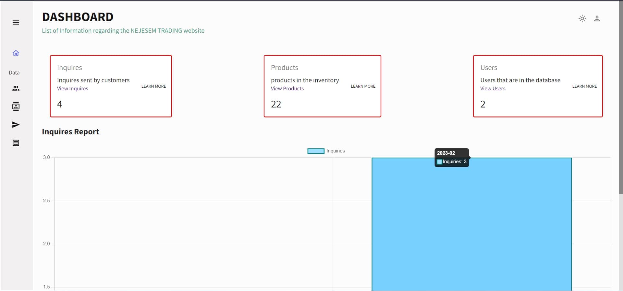623x291 pixels.
Task: Open the contacts badge icon in sidebar
Action: 16,106
